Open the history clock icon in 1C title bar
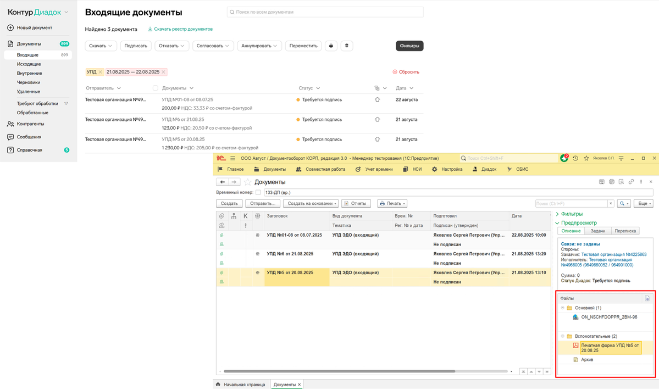This screenshot has height=390, width=659. [x=575, y=158]
